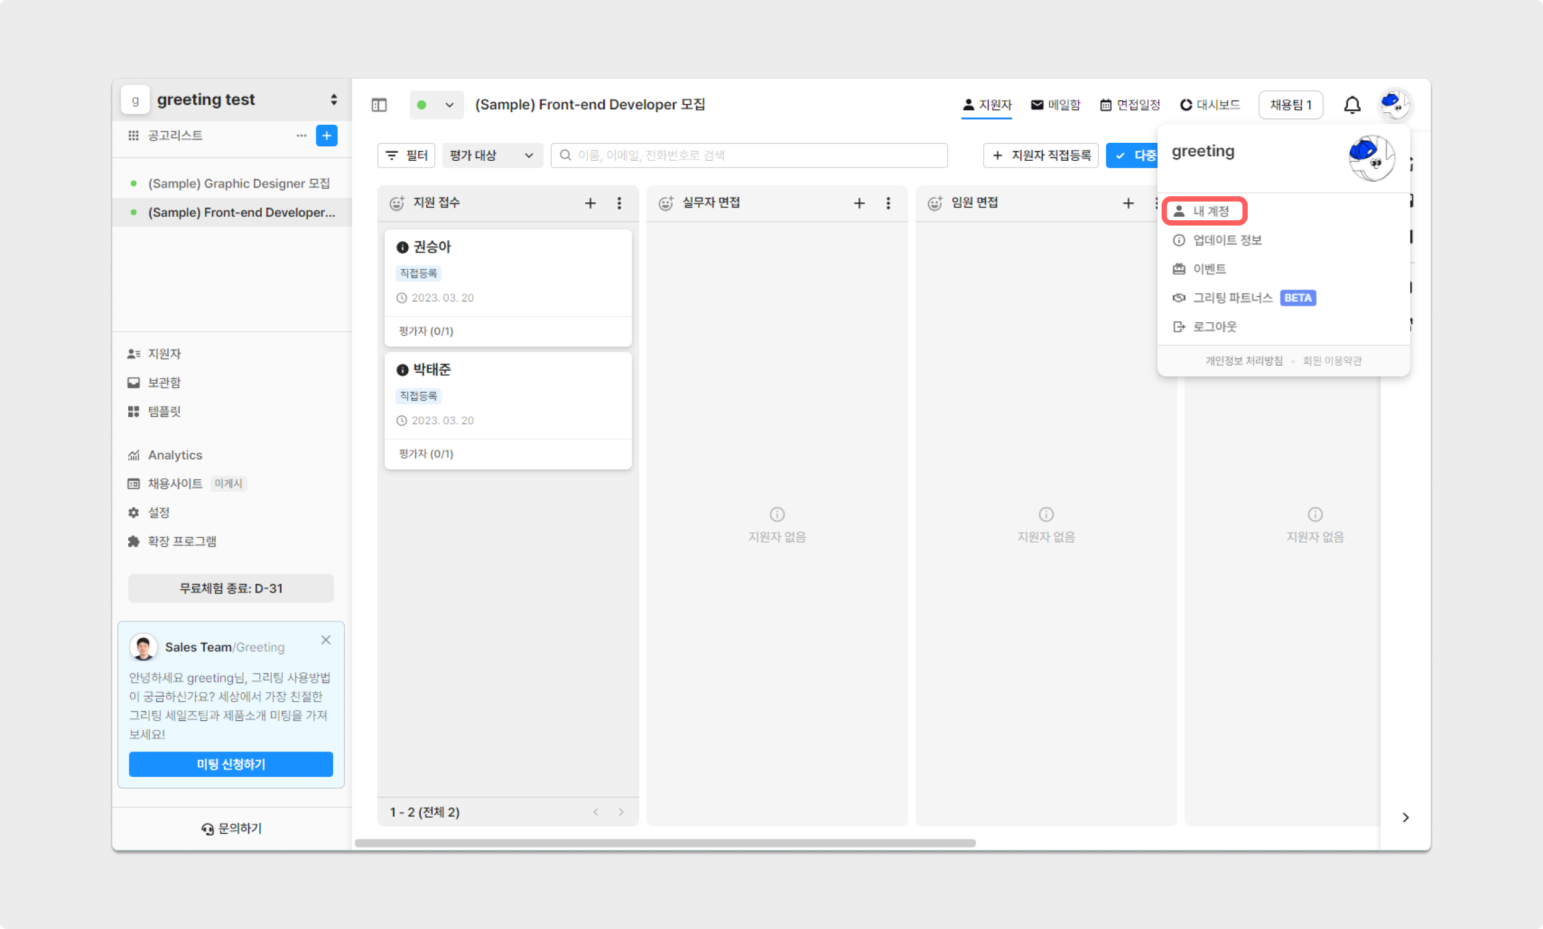Expand the 평가 대상 dropdown
Image resolution: width=1543 pixels, height=929 pixels.
(x=492, y=156)
